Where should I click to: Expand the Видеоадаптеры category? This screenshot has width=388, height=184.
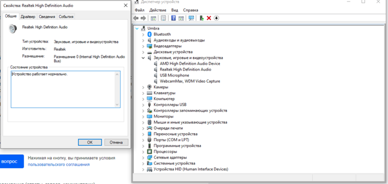[143, 46]
